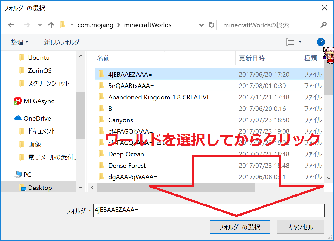
Task: Expand the hidden path chevron before com.mojang
Action: tap(72, 25)
